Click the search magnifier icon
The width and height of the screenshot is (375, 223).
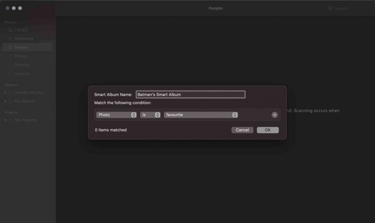tap(330, 8)
